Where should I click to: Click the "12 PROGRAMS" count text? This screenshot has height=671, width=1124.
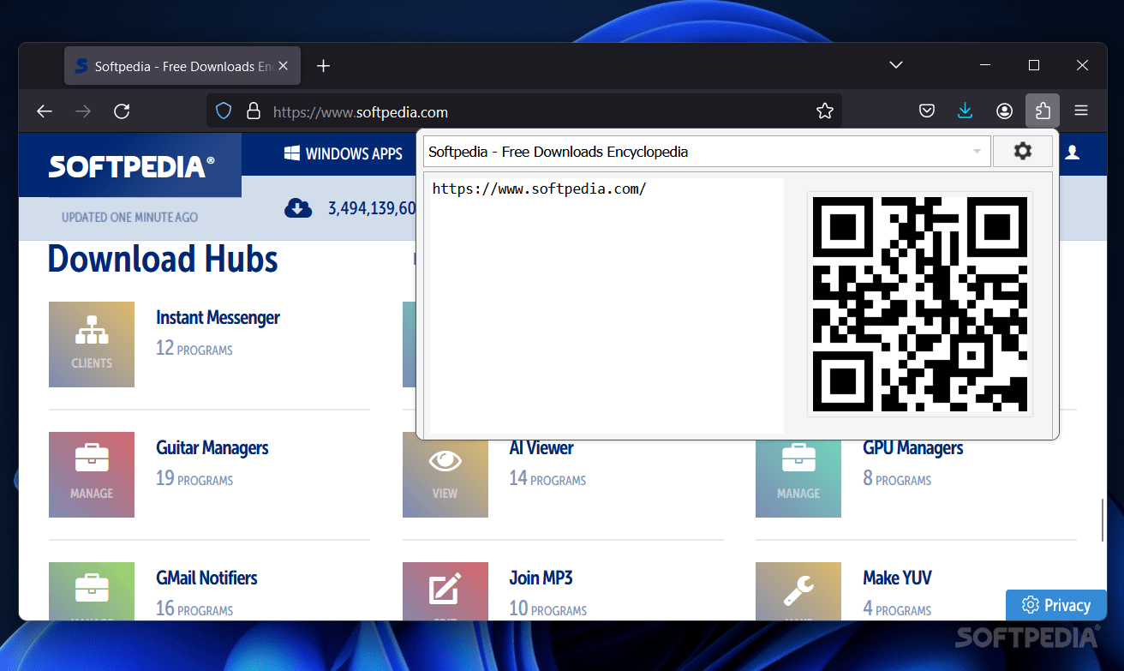194,349
